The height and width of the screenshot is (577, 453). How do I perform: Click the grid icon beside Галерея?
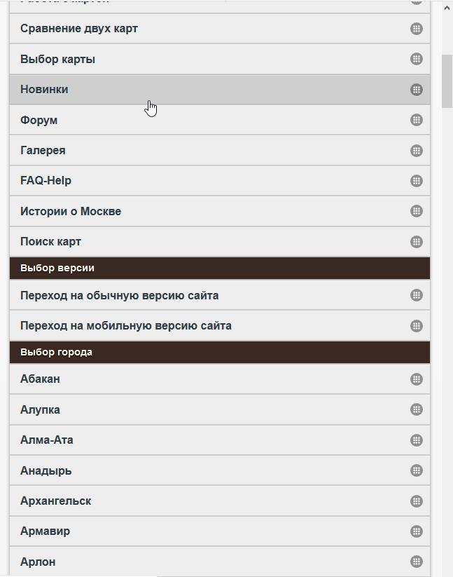point(417,150)
